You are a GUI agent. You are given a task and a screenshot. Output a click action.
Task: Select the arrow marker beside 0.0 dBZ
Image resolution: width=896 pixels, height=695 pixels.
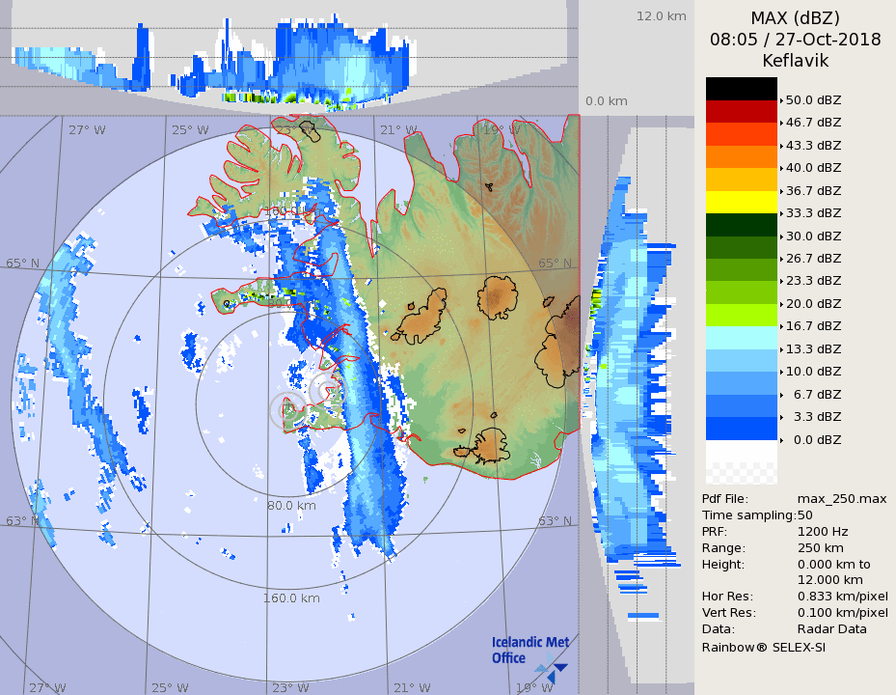point(781,440)
